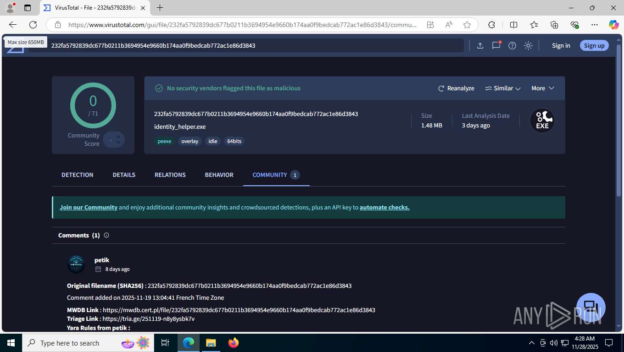Switch to the DETECTION tab

(x=78, y=175)
